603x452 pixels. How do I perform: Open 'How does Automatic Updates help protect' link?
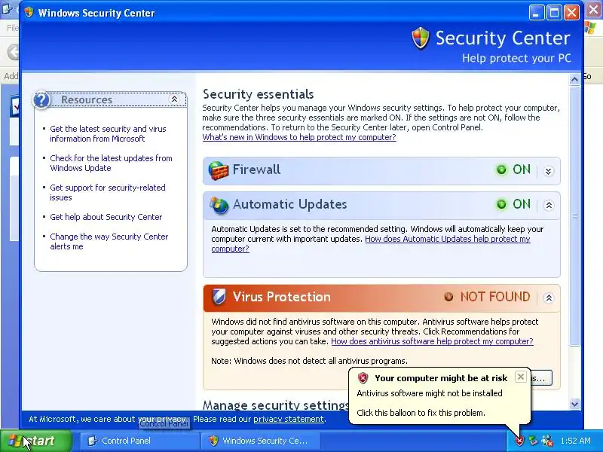tap(448, 239)
